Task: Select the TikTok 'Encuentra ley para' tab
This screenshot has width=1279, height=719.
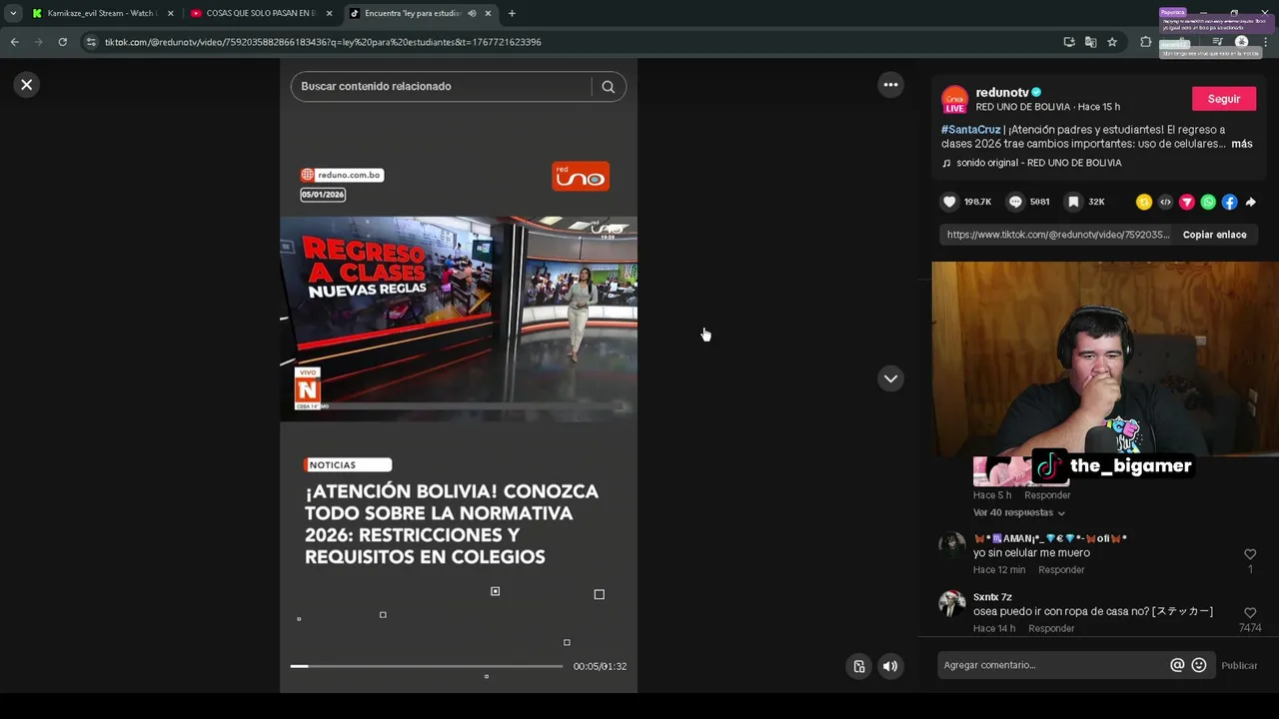Action: point(412,13)
